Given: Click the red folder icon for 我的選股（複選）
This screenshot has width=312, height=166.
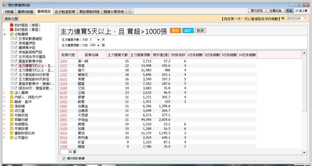Looking at the screenshot, I should click(x=12, y=25).
